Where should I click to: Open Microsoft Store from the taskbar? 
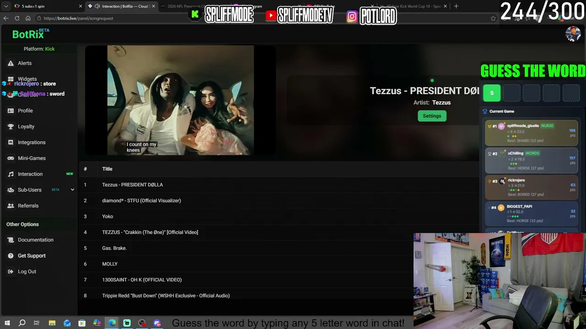click(x=82, y=323)
